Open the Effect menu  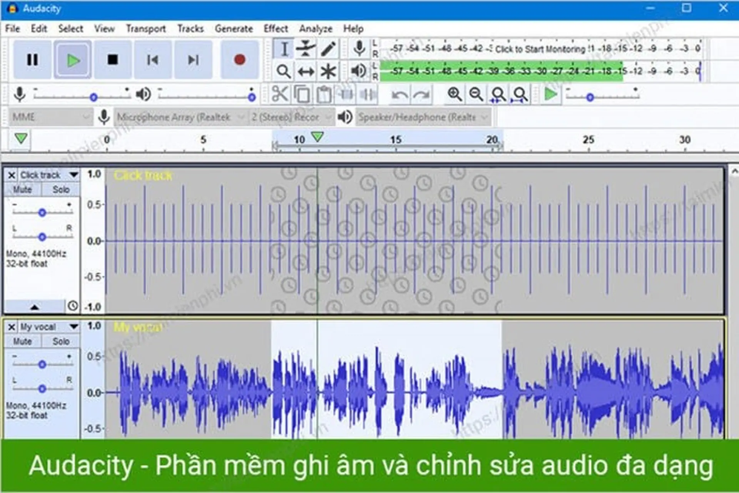(x=276, y=28)
